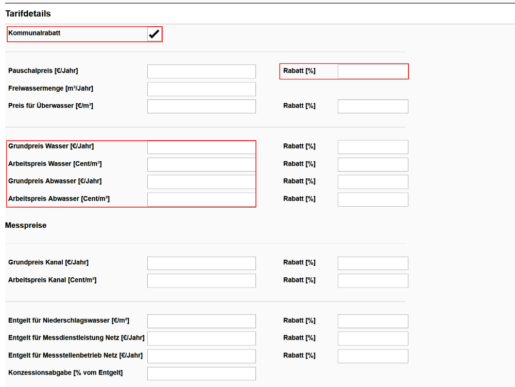515x387 pixels.
Task: Click the Rabatt field for Arbeitspreis Abwasser
Action: pyautogui.click(x=373, y=199)
